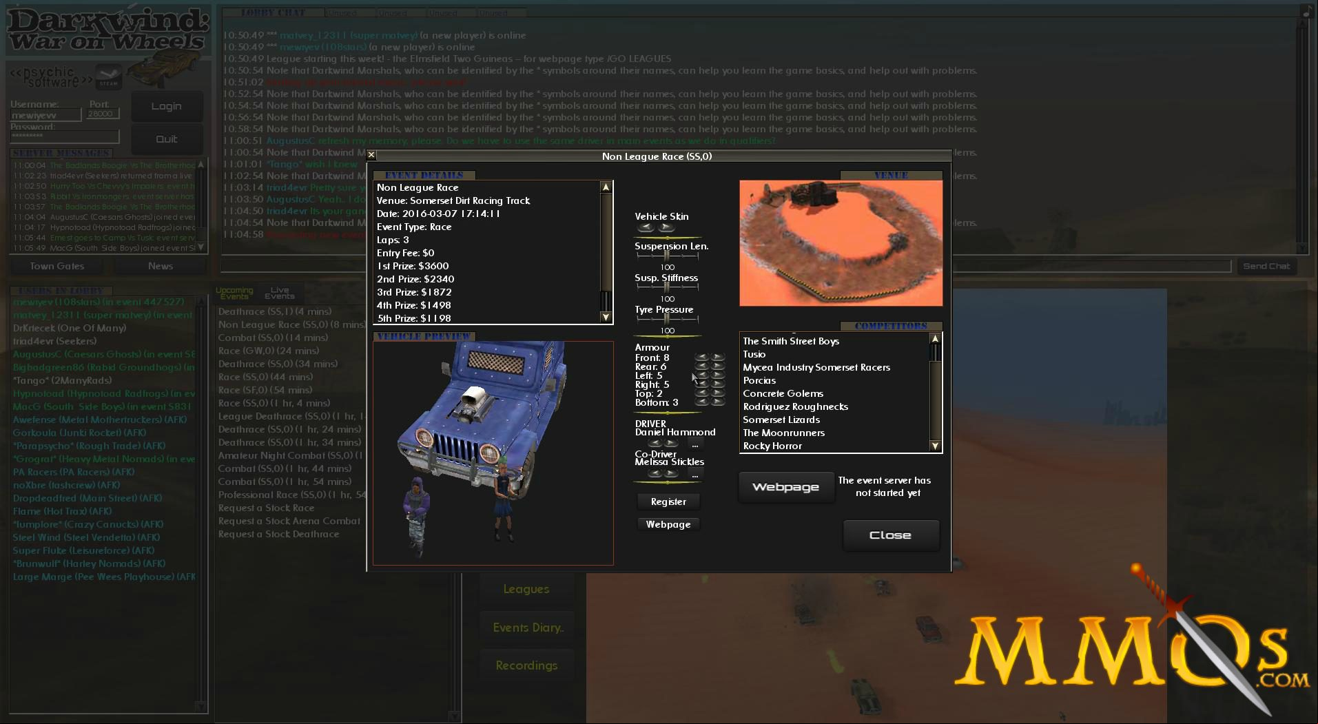Switch to next driver arrow
Viewport: 1318px width, 724px height.
tap(671, 444)
